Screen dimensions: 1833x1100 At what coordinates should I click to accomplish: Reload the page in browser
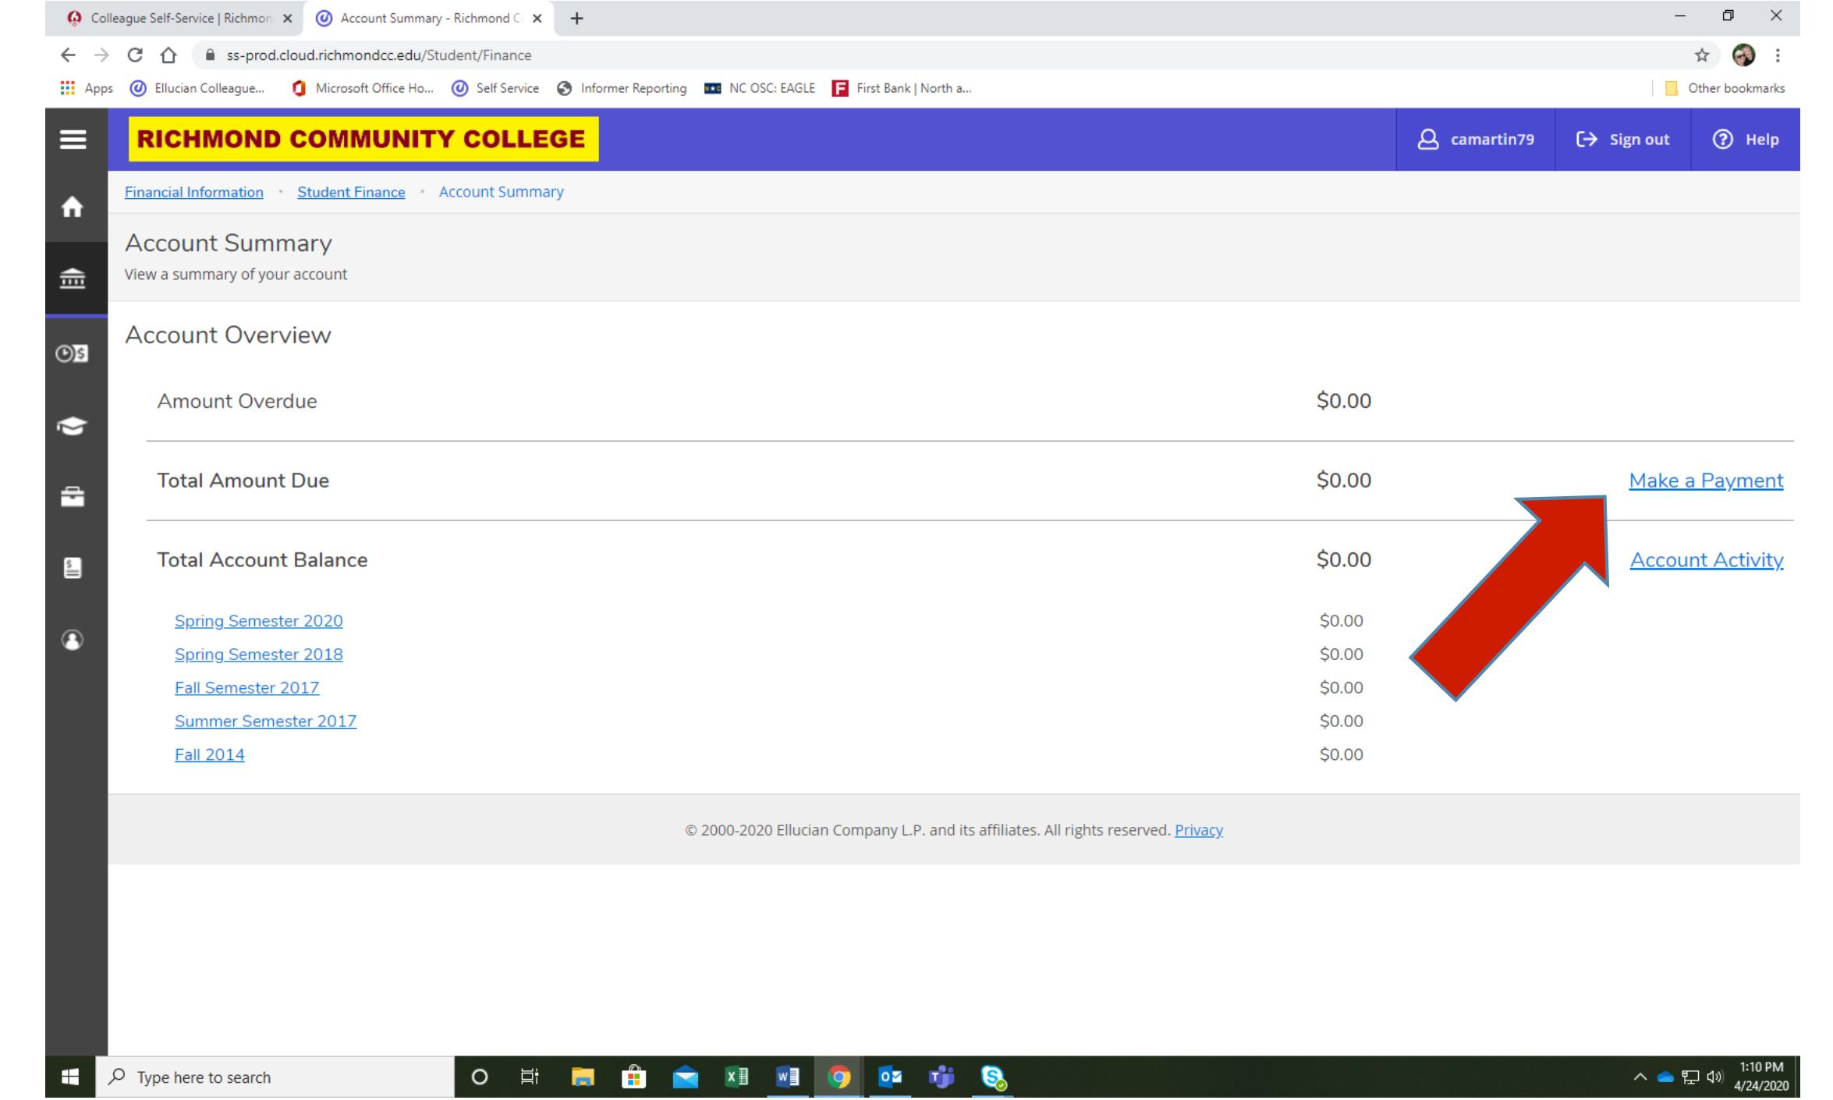point(135,55)
